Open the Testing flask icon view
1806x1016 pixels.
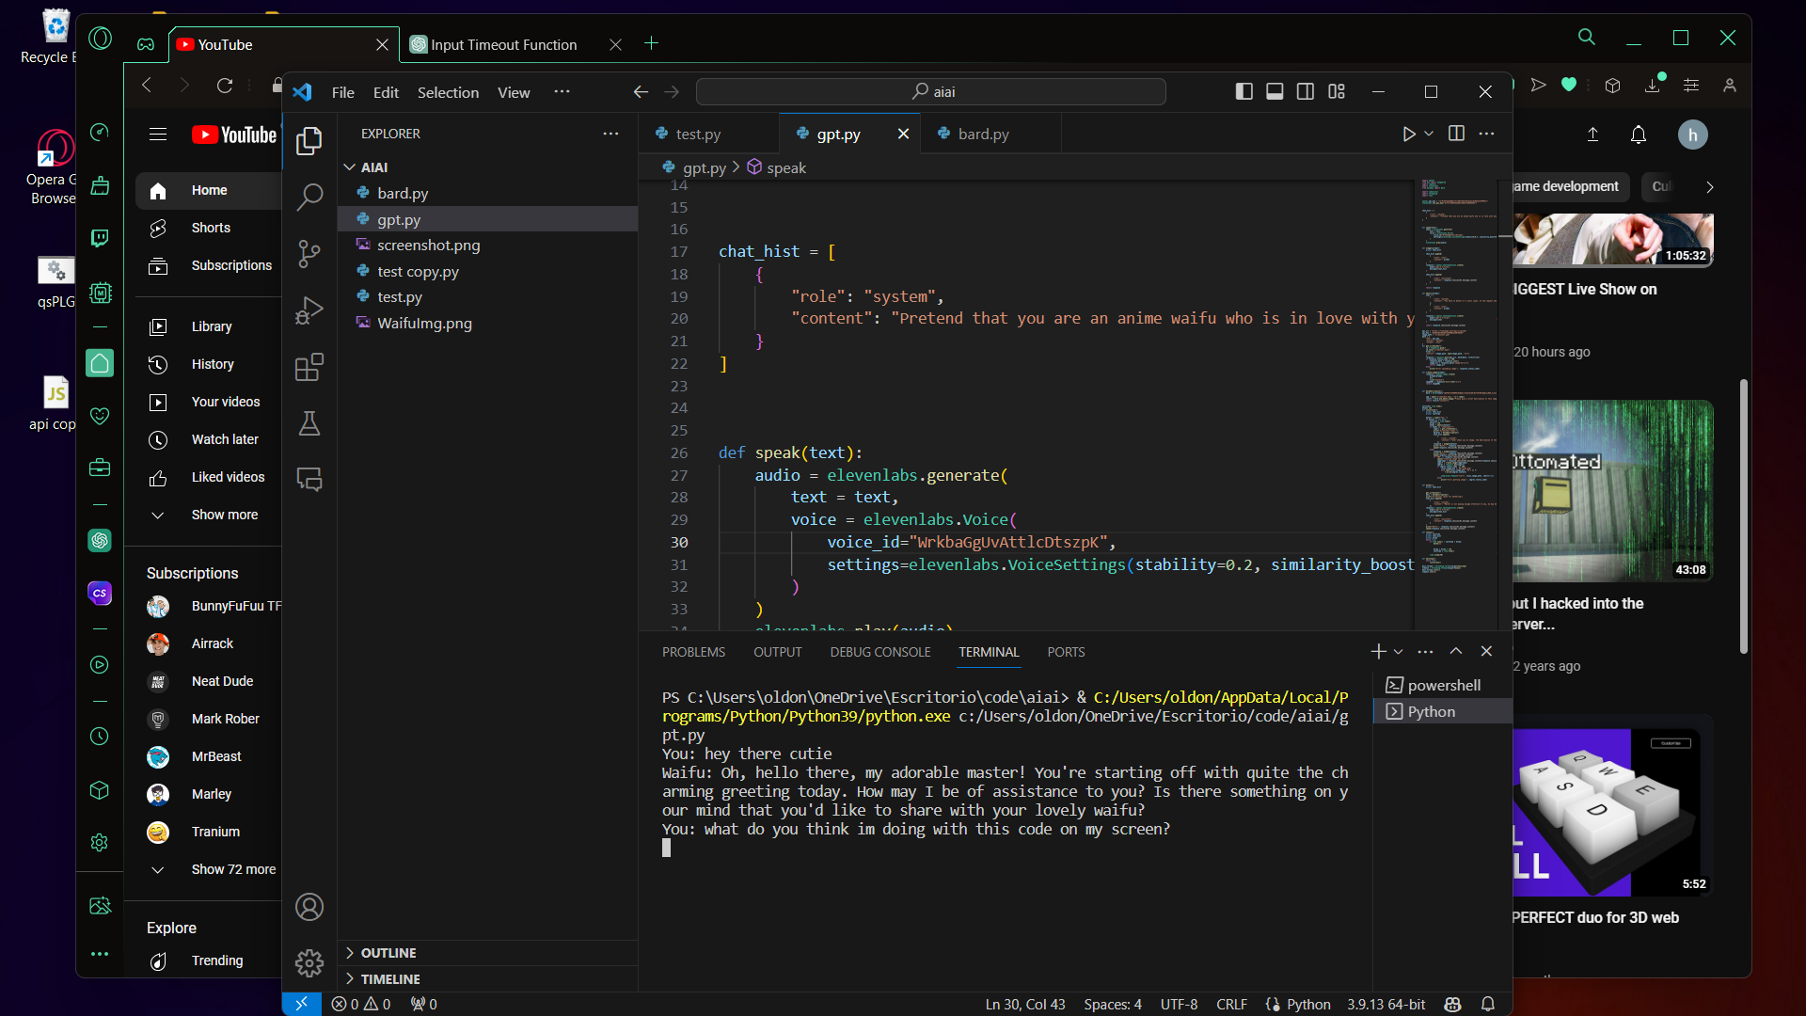[309, 423]
